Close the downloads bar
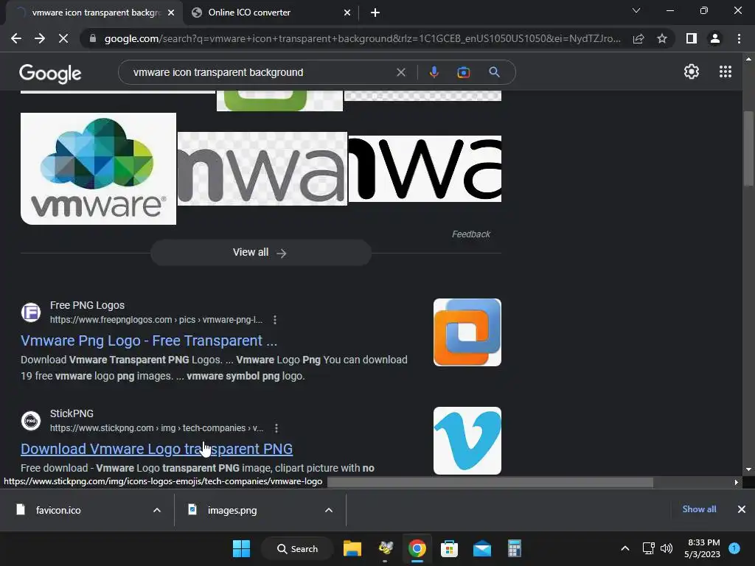Screen dimensions: 755x566 742,509
